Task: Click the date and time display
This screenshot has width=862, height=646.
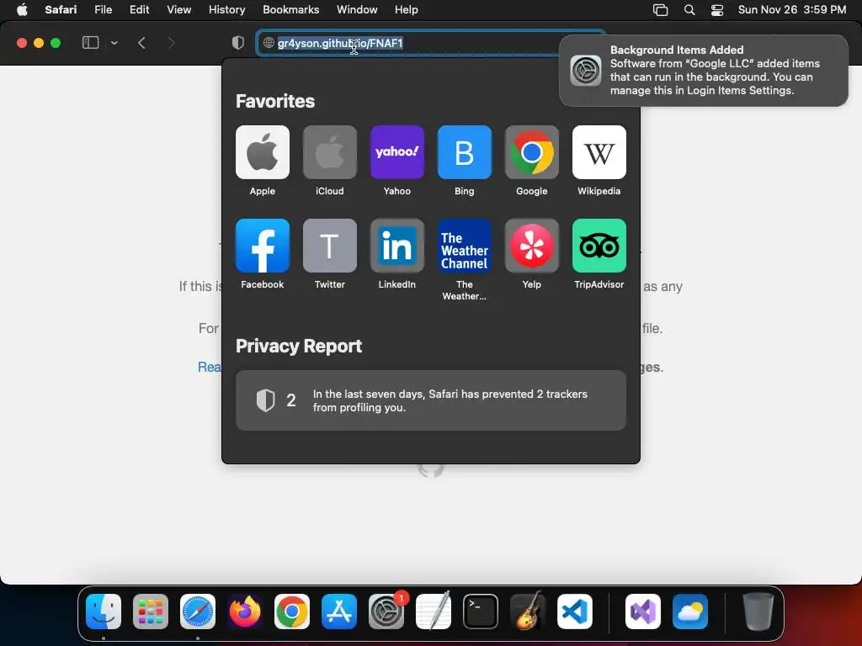Action: 791,10
